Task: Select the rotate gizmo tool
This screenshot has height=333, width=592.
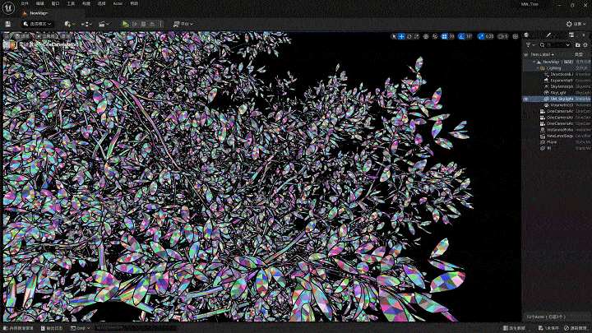Action: [411, 36]
